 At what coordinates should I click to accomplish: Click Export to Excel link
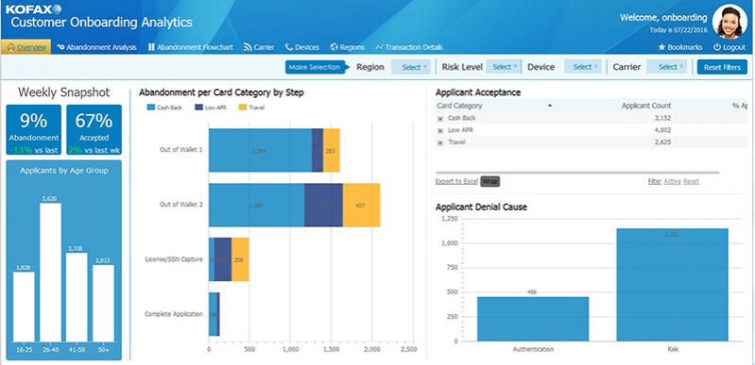[456, 181]
